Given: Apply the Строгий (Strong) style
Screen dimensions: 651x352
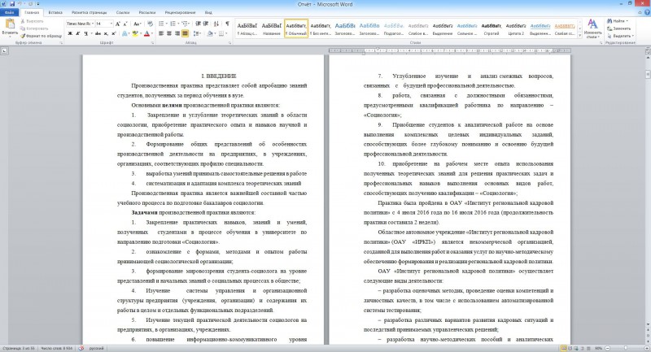Looking at the screenshot, I should pos(492,28).
